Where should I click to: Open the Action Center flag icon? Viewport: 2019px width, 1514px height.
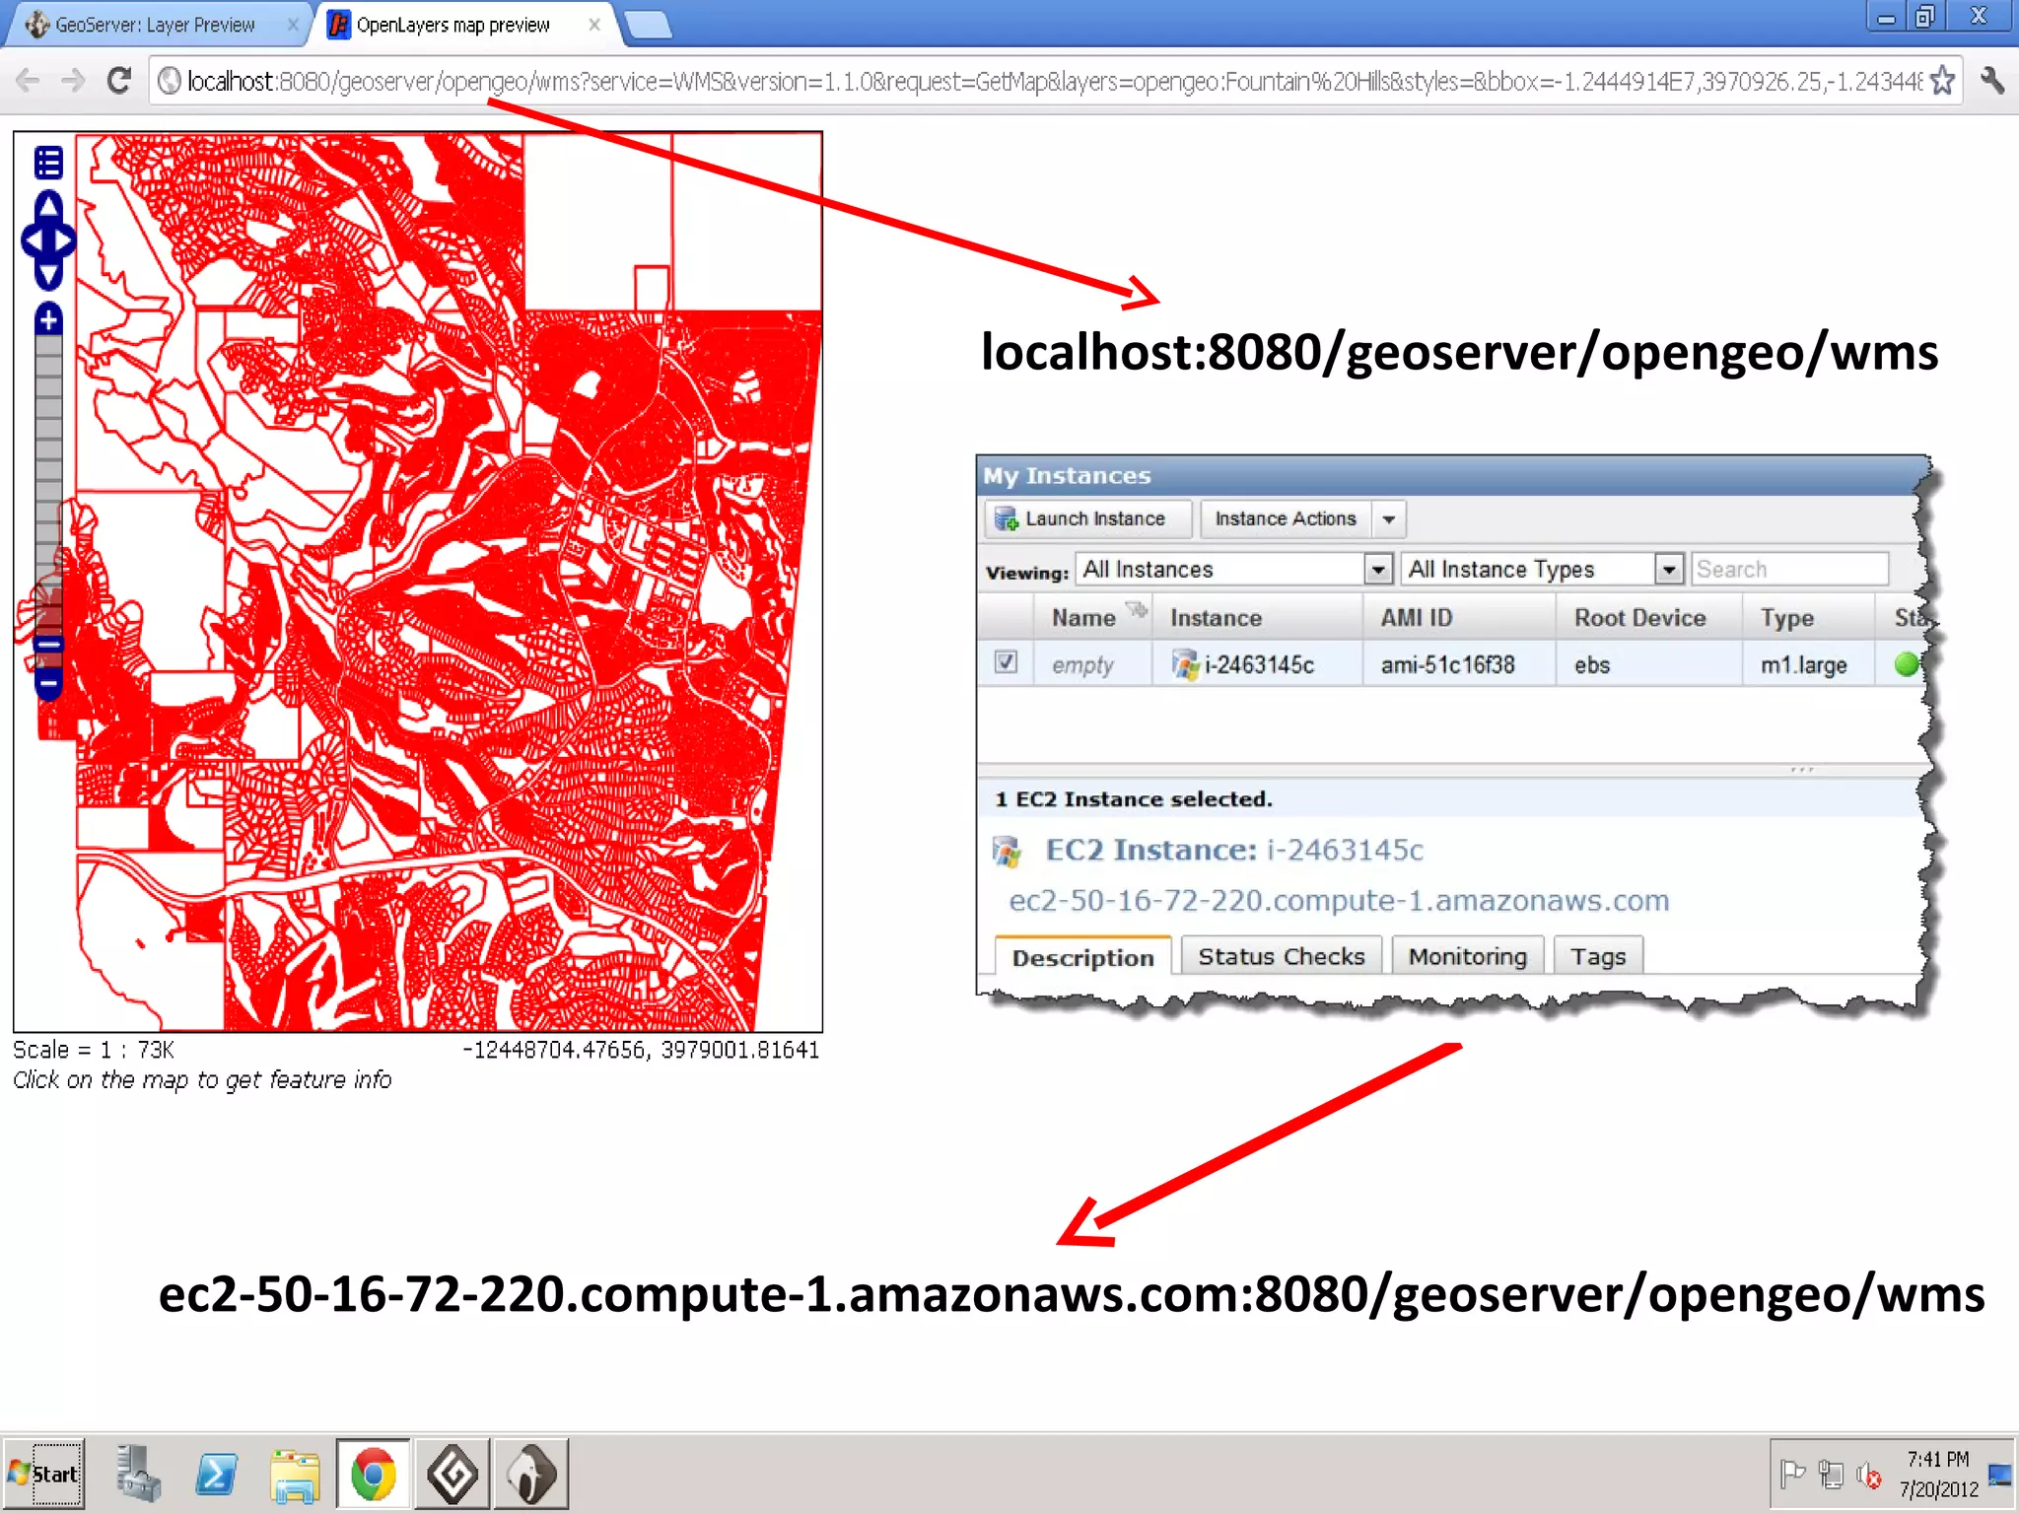[1792, 1475]
